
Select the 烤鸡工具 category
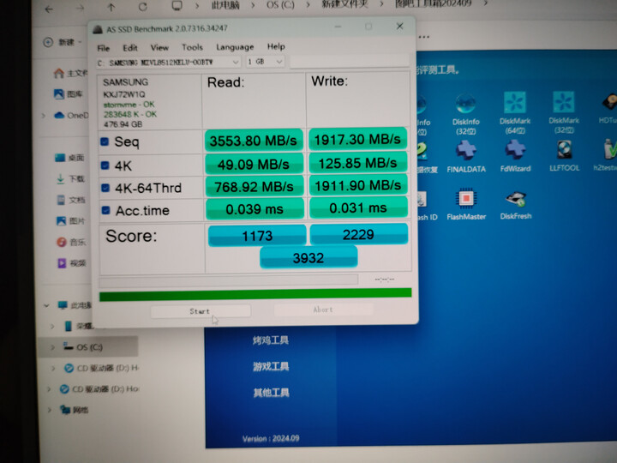point(271,340)
